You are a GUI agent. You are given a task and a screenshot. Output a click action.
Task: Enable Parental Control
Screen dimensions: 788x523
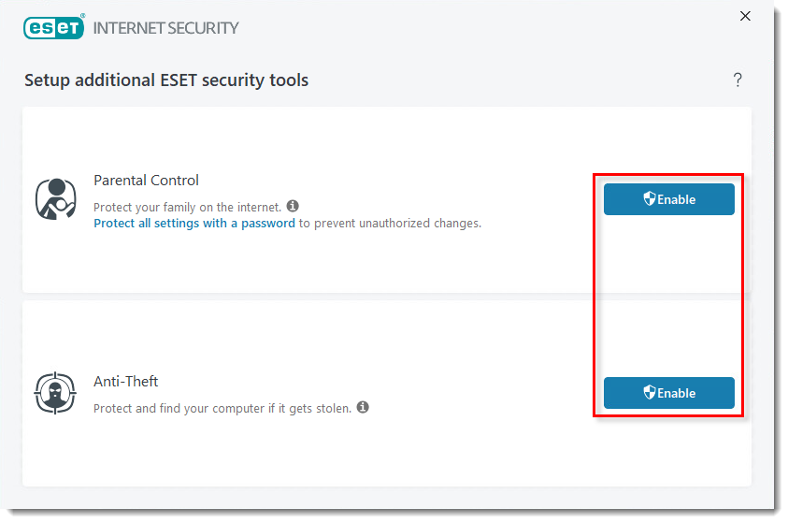coord(669,199)
